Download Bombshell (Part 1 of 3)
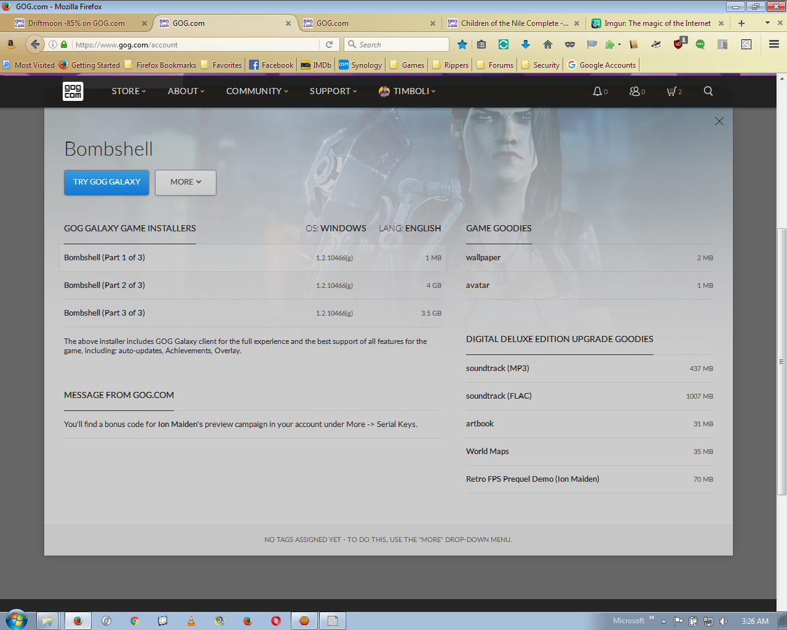The image size is (787, 630). [x=253, y=258]
